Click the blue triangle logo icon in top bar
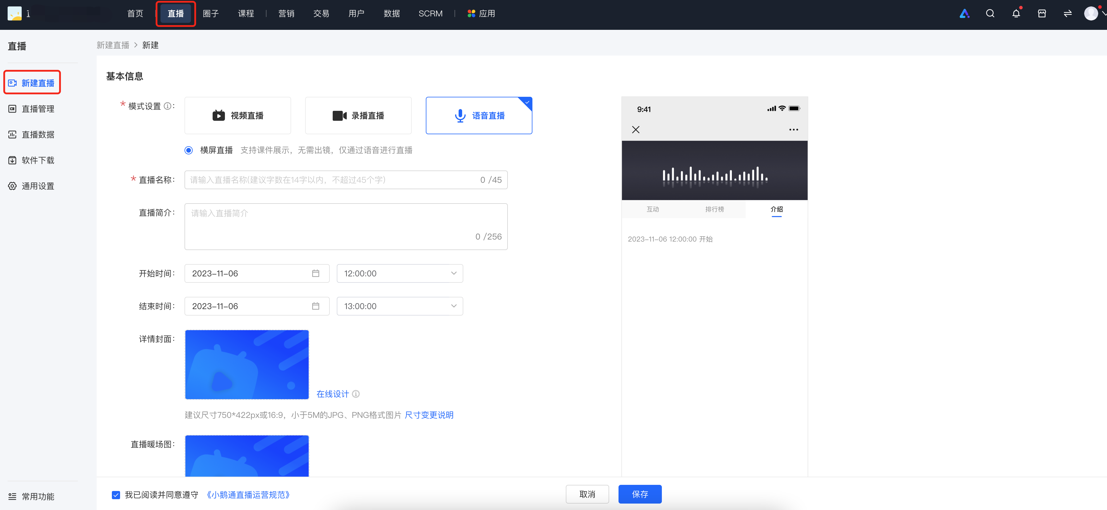 point(964,14)
